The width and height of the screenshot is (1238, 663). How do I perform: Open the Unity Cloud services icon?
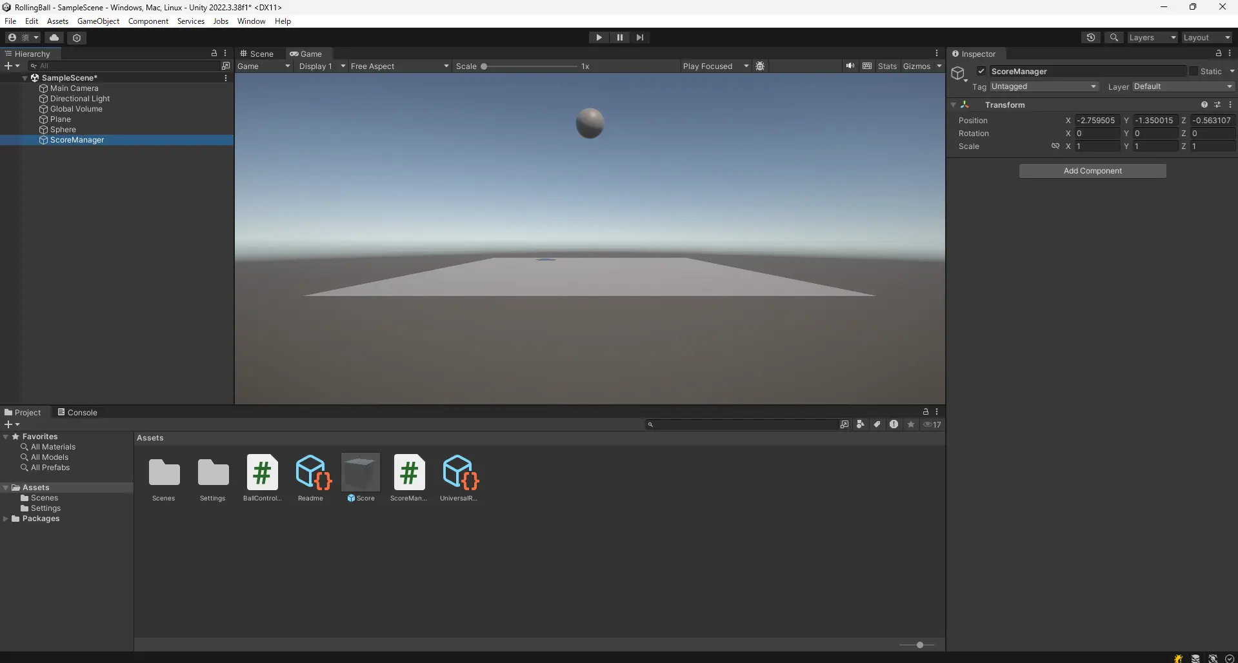[x=54, y=37]
